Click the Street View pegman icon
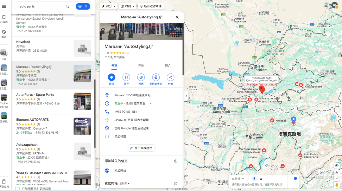 pos(337,185)
